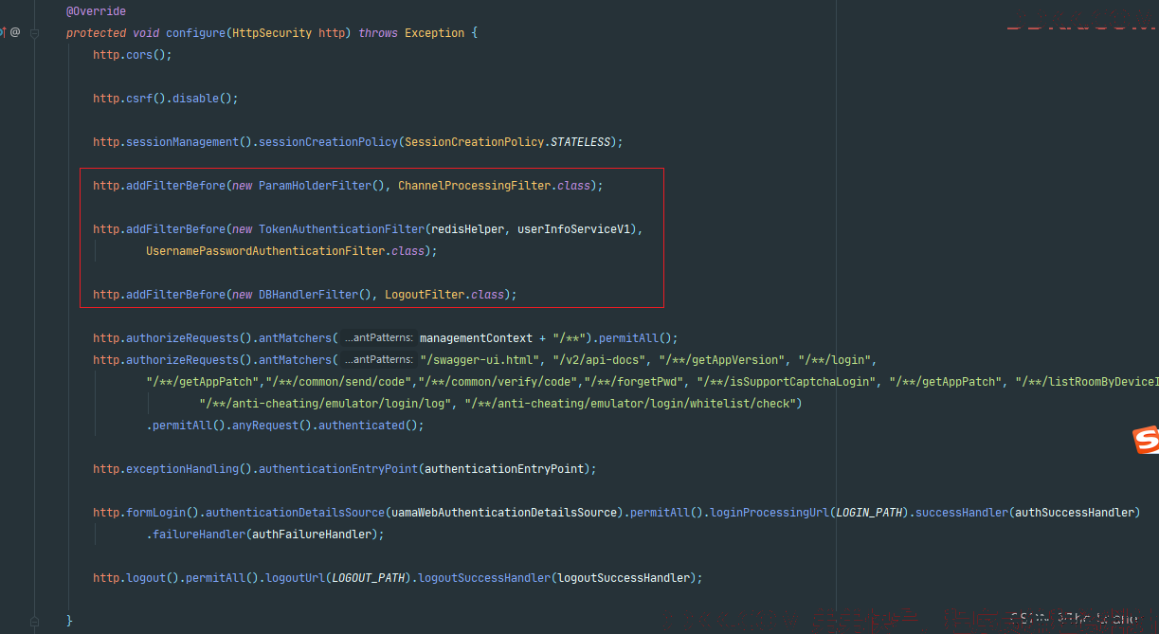The width and height of the screenshot is (1159, 634).
Task: Click "ChannelProcessingFilter" class reference
Action: [x=474, y=186]
